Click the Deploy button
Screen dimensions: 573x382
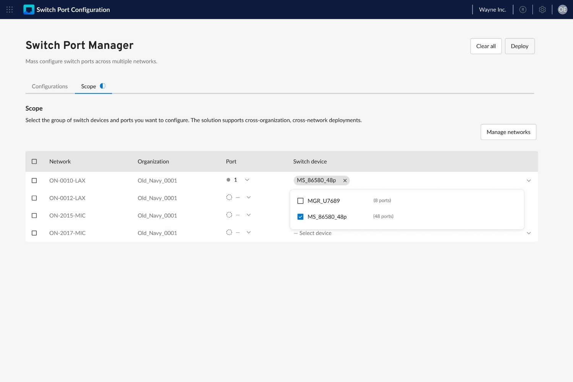520,46
